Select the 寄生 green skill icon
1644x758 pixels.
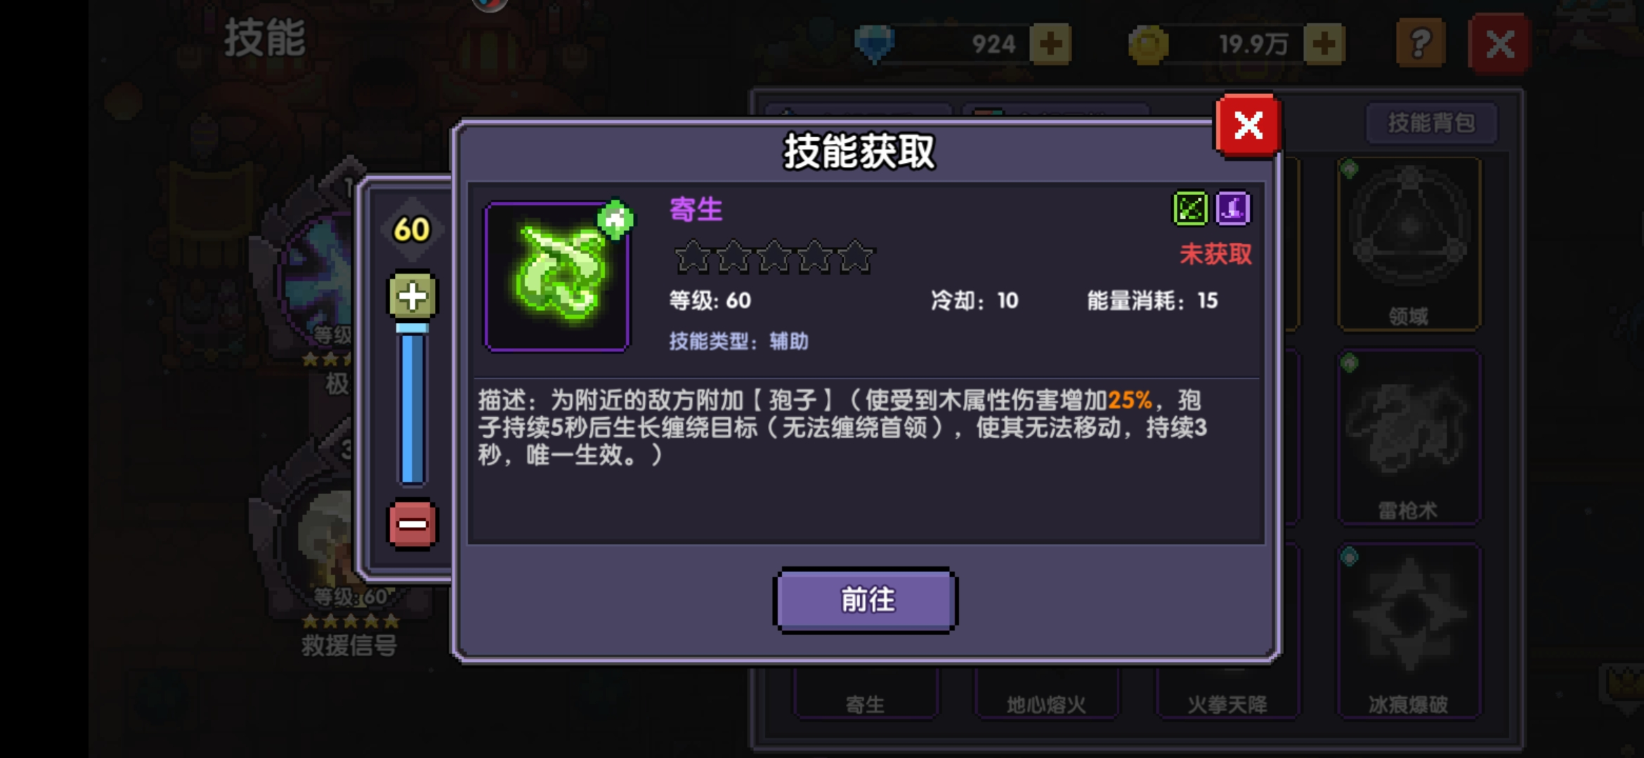[557, 277]
